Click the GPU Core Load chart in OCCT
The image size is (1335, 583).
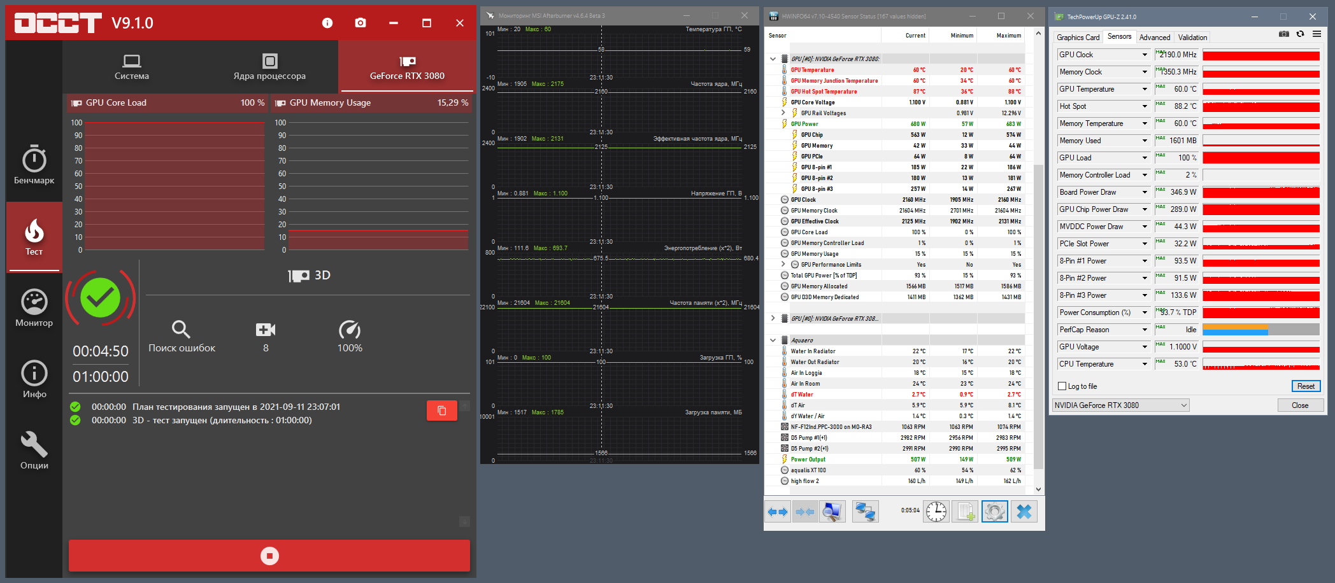click(x=175, y=186)
